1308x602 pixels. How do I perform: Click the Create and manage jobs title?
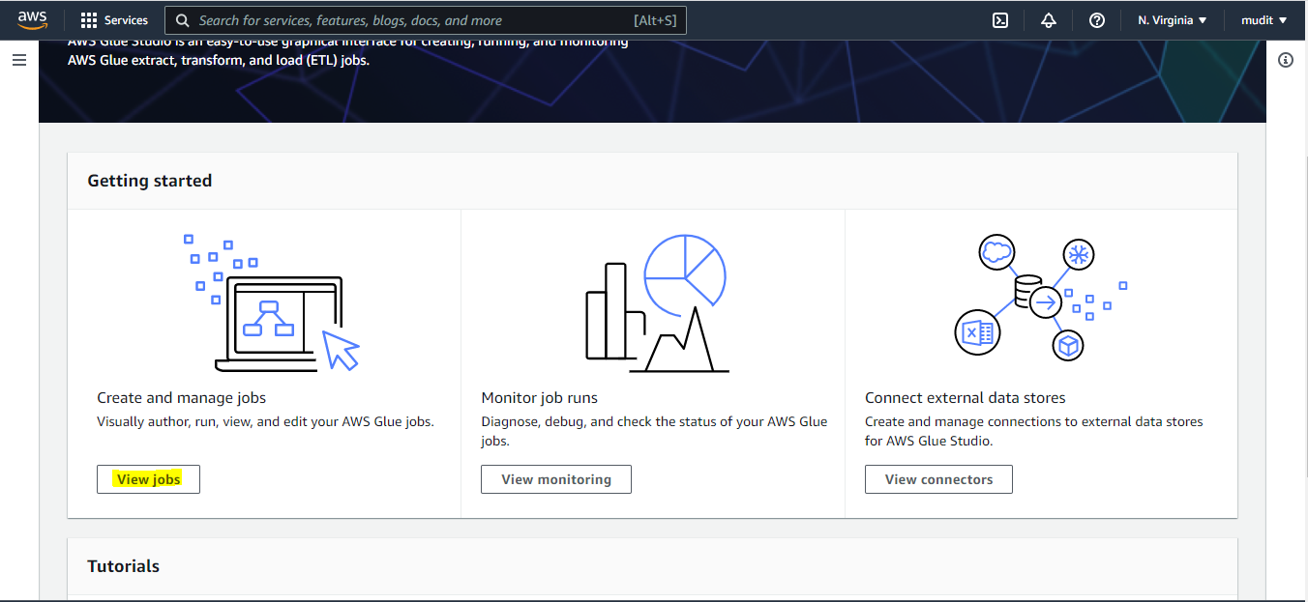182,398
